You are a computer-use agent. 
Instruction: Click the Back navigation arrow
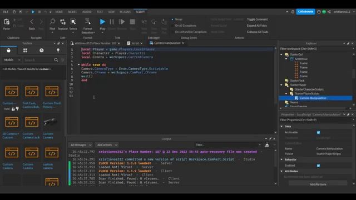(x=32, y=22)
